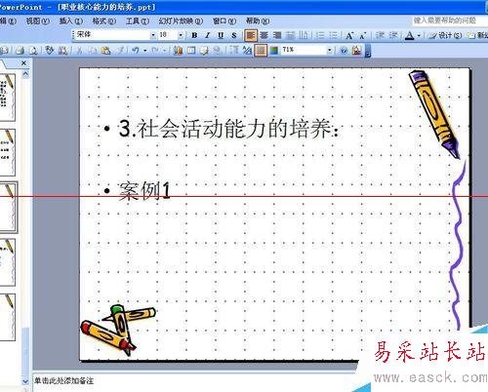Print the presentation with the printer icon

tap(20, 51)
